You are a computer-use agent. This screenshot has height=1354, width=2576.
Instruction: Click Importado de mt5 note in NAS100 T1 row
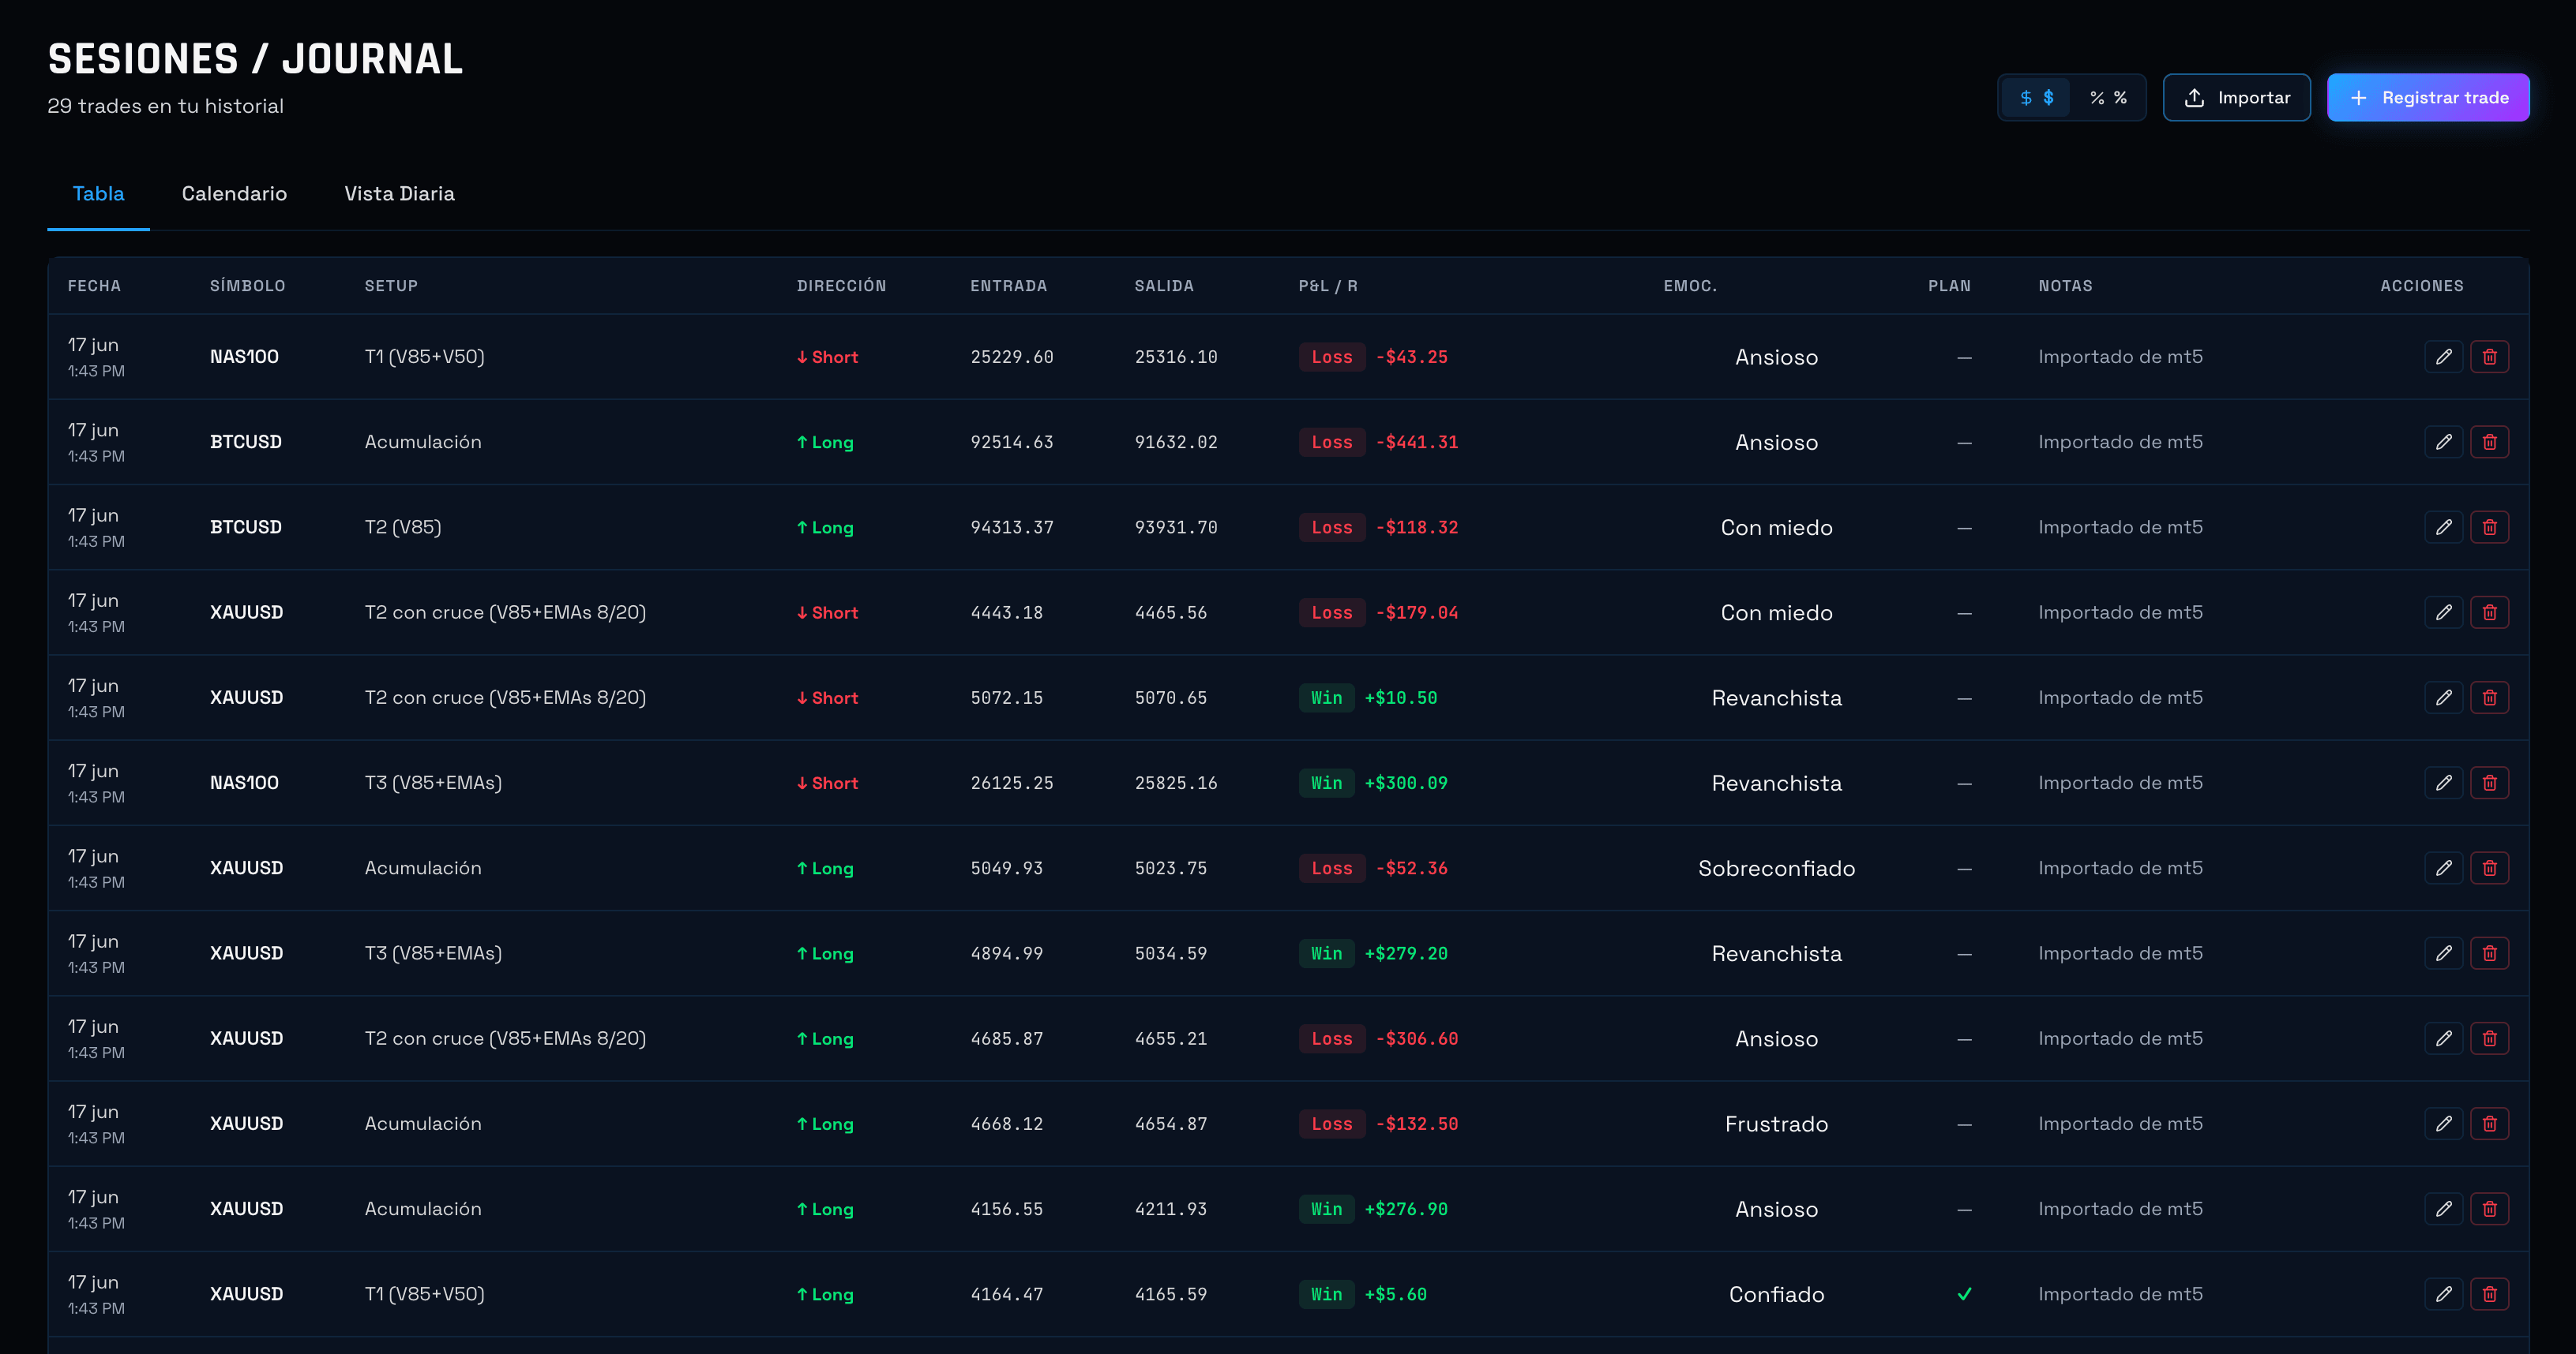(x=2120, y=357)
